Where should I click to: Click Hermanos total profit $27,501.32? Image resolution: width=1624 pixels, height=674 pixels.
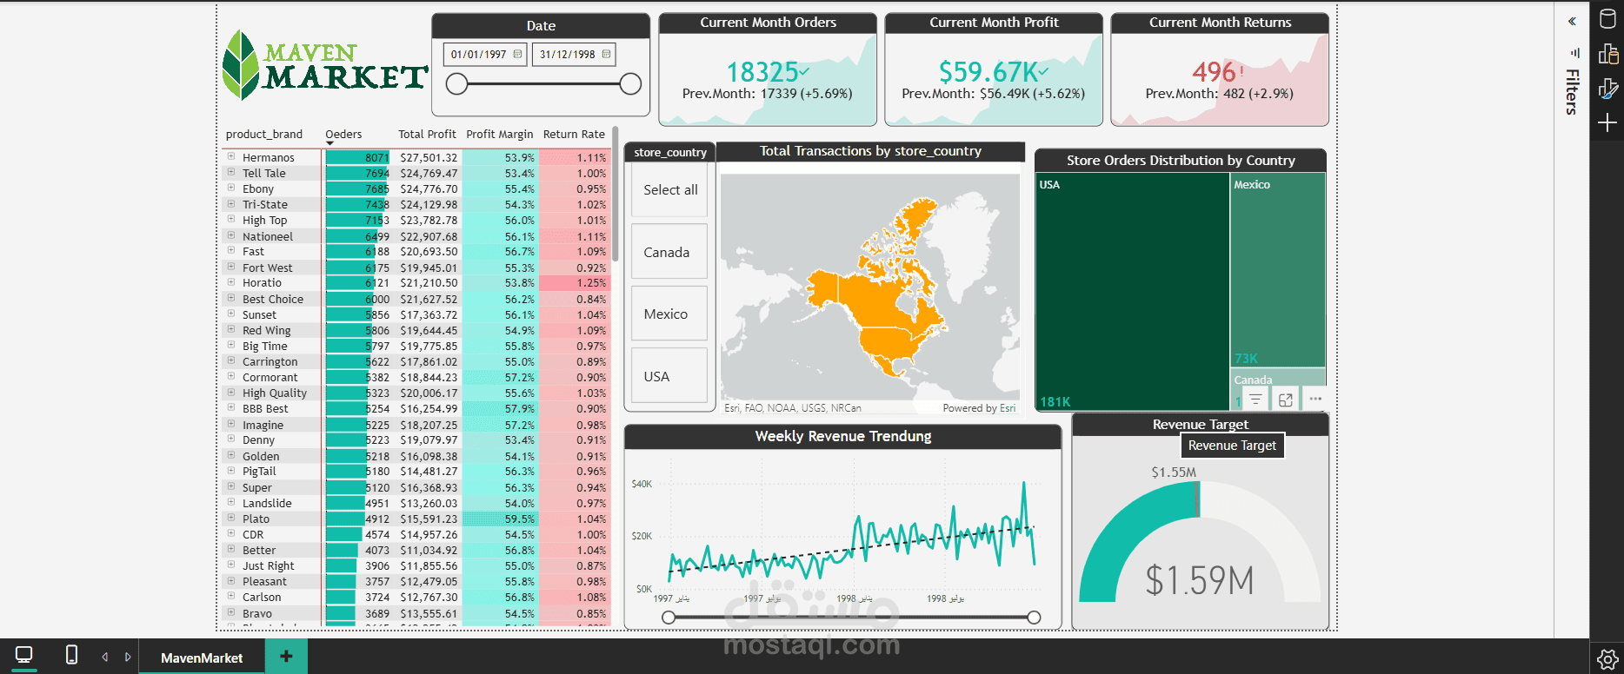tap(429, 157)
